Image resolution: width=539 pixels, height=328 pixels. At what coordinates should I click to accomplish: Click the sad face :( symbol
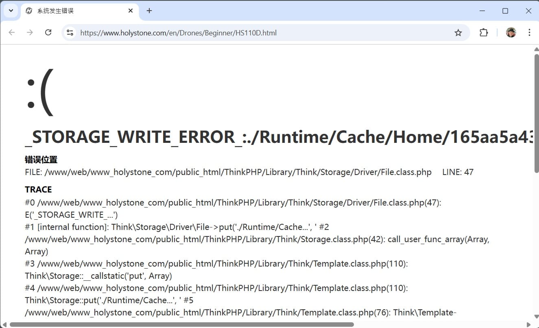39,93
